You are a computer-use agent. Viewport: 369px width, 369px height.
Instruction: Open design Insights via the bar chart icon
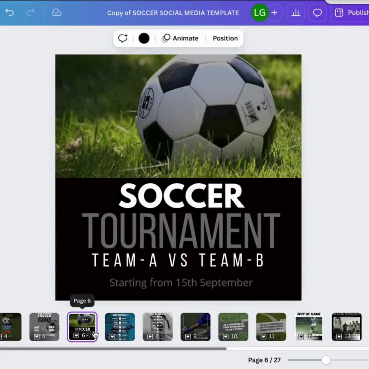coord(295,12)
